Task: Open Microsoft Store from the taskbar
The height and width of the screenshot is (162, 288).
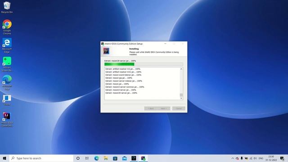Action: point(115,158)
